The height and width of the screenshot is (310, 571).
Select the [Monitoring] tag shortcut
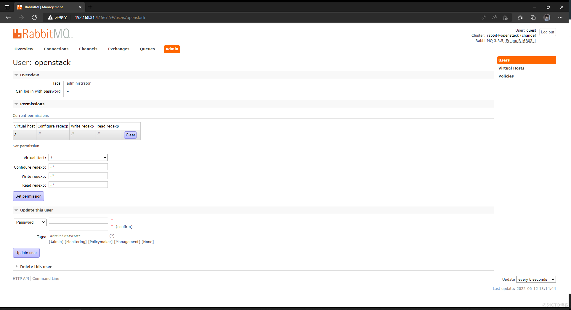point(76,242)
